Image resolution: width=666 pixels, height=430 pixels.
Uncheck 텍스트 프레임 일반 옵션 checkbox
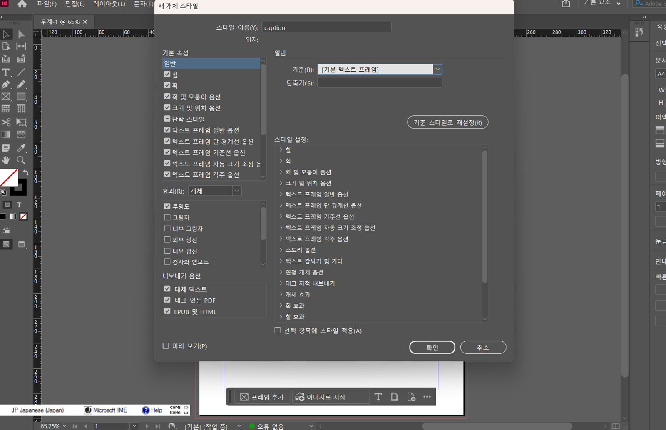167,130
